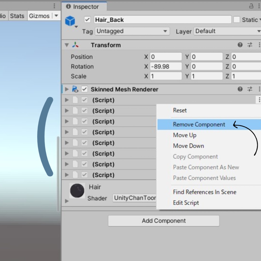Toggle the Stats button
Image resolution: width=261 pixels, height=261 pixels.
pyautogui.click(x=17, y=16)
